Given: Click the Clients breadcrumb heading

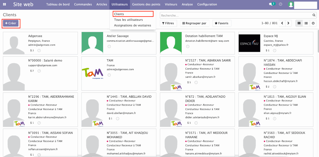Looking at the screenshot, I should click(10, 15).
